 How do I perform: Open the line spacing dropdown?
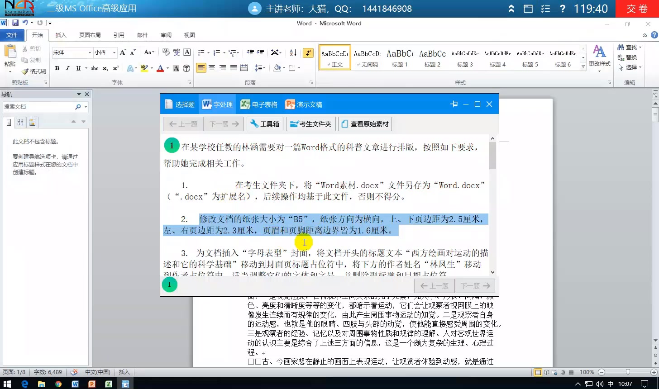[260, 68]
